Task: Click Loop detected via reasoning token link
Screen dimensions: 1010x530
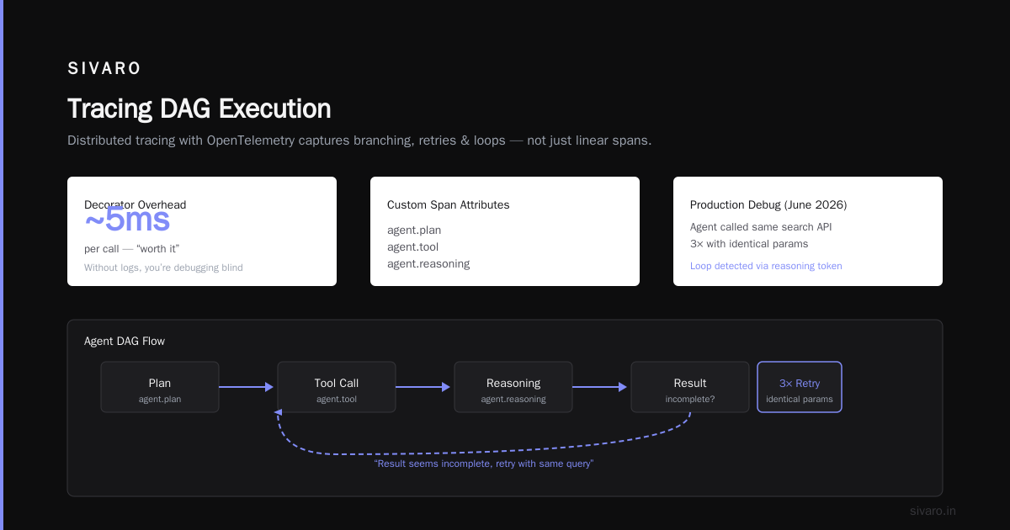Action: pyautogui.click(x=766, y=266)
